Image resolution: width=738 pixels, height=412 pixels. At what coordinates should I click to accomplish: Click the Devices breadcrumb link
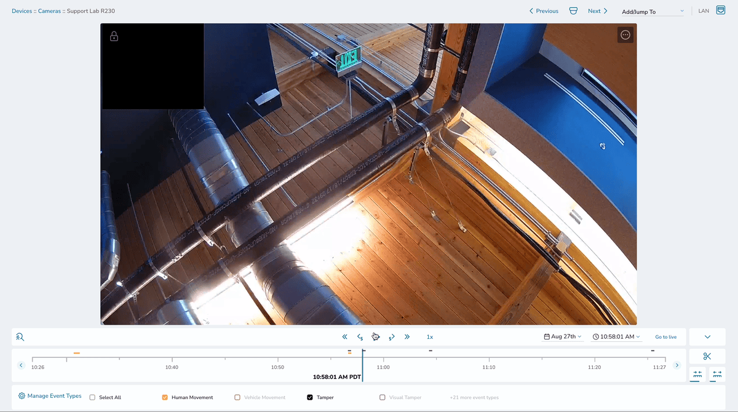(x=22, y=11)
